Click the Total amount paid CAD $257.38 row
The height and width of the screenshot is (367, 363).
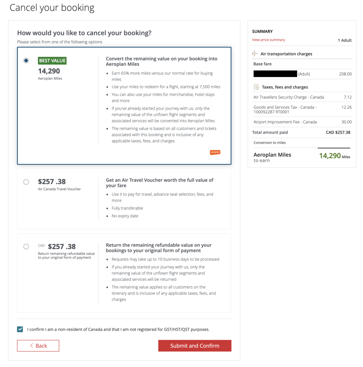click(302, 132)
